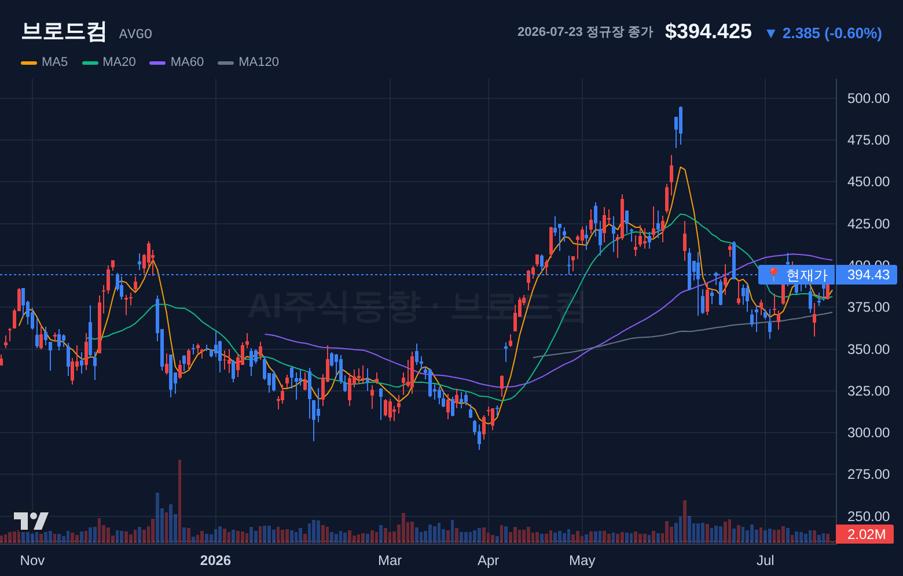Click the 325.00 price axis label
Screen dimensions: 903x576
tap(868, 391)
